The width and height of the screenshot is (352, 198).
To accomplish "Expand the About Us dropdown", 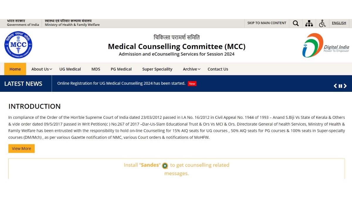I will (x=41, y=69).
